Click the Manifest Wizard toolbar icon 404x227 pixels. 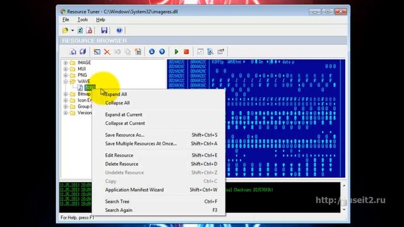(138, 52)
